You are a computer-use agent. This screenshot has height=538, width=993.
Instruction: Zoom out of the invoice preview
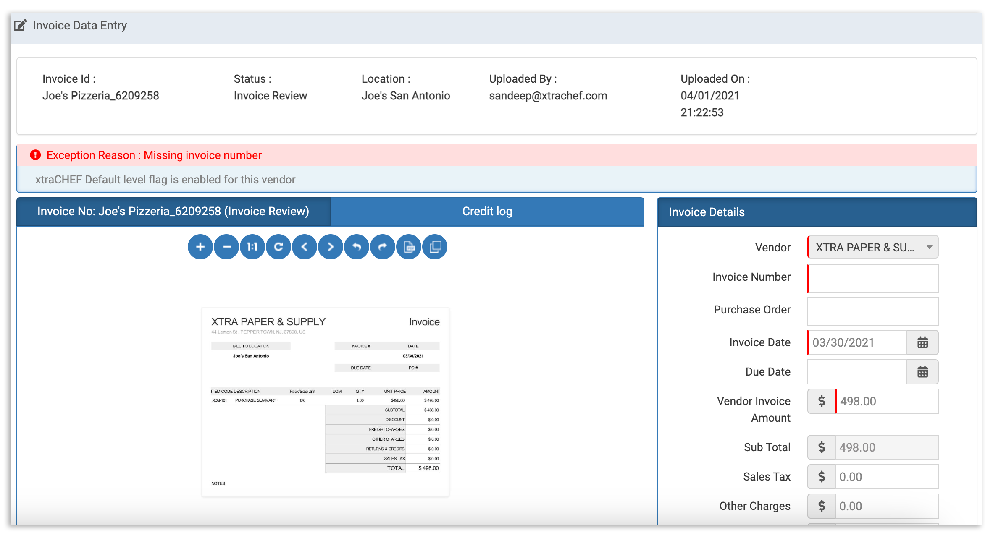[226, 247]
